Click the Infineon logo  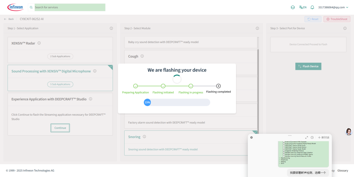coord(15,7)
